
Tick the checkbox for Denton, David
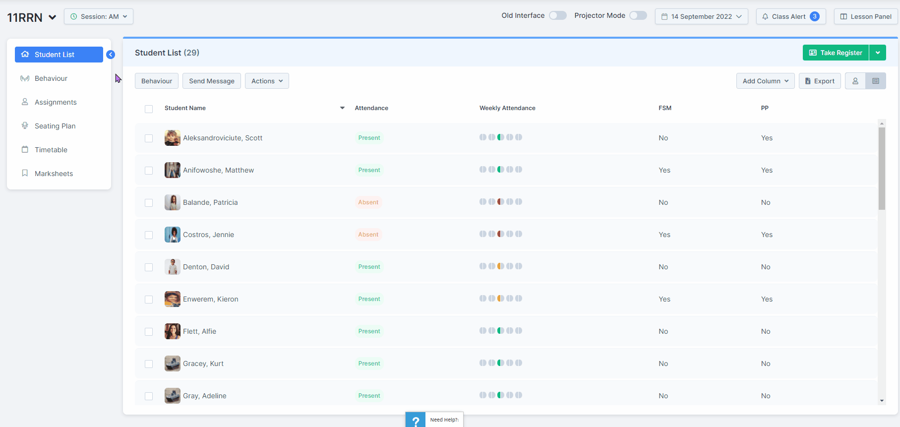point(149,267)
